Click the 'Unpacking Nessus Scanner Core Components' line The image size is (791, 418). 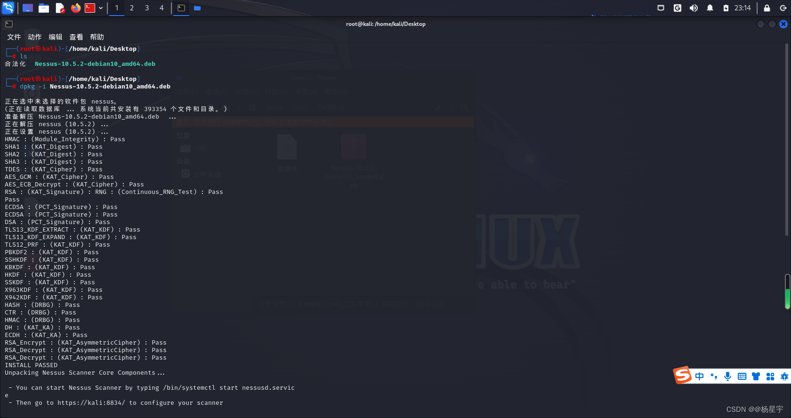tap(85, 373)
